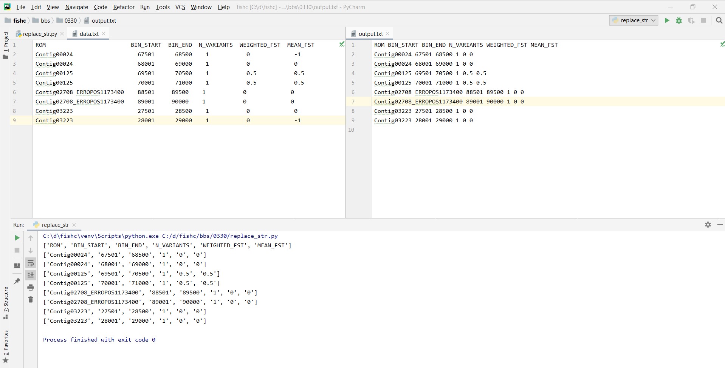Print the console output
This screenshot has height=368, width=725.
pos(31,288)
